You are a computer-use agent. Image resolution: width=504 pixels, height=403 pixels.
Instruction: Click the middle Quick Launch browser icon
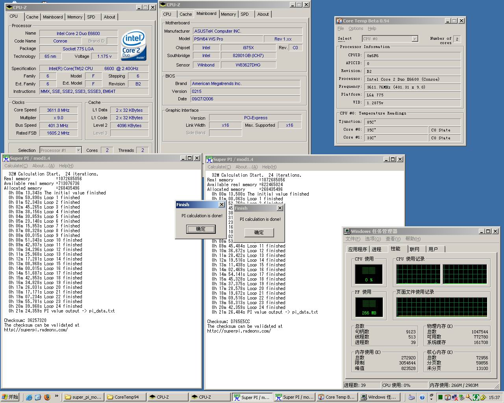[38, 397]
